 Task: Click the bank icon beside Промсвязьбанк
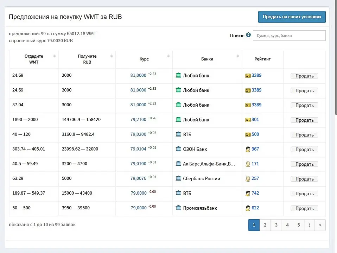click(178, 208)
